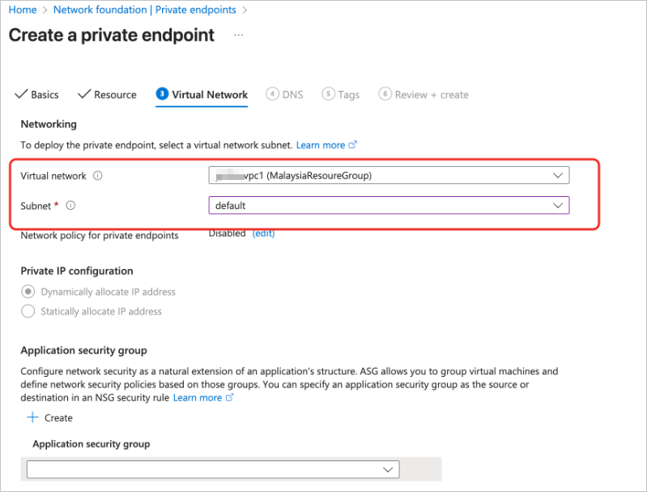Navigate to Network foundation Private endpoints breadcrumb

pos(144,10)
